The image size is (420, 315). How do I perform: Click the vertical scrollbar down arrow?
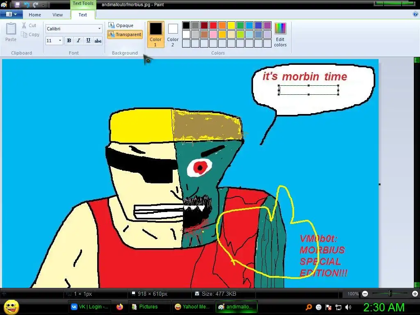click(417, 285)
